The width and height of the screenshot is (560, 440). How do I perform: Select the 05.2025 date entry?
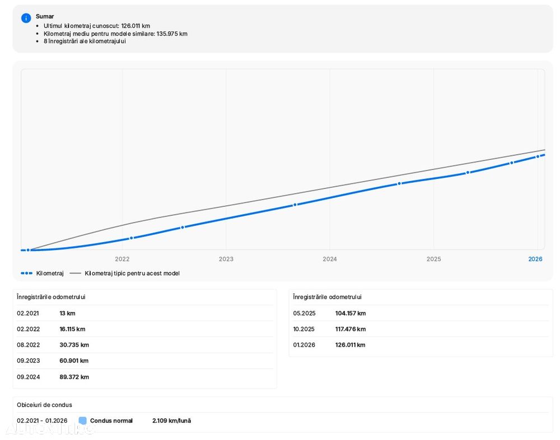304,314
